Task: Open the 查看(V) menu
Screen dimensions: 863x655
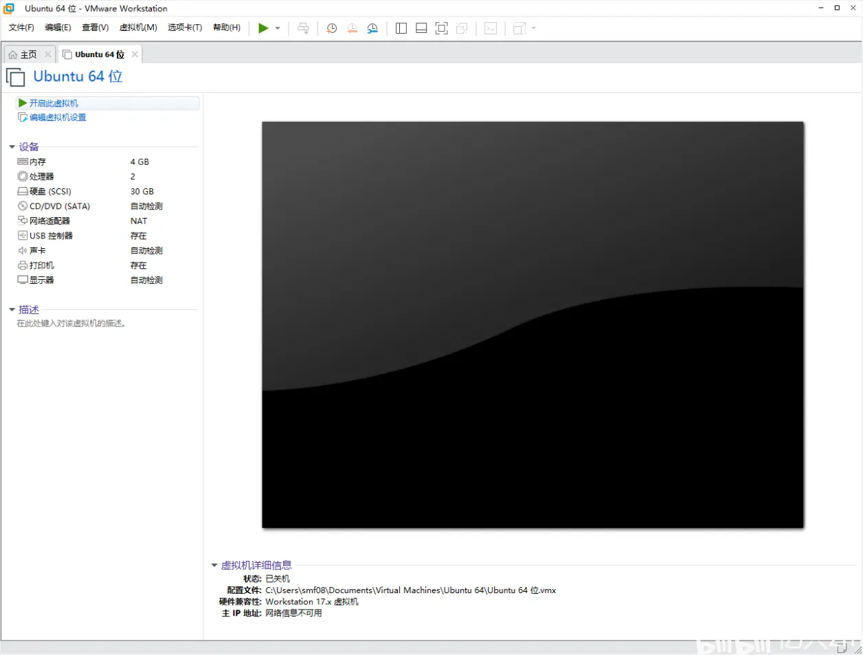Action: point(95,27)
